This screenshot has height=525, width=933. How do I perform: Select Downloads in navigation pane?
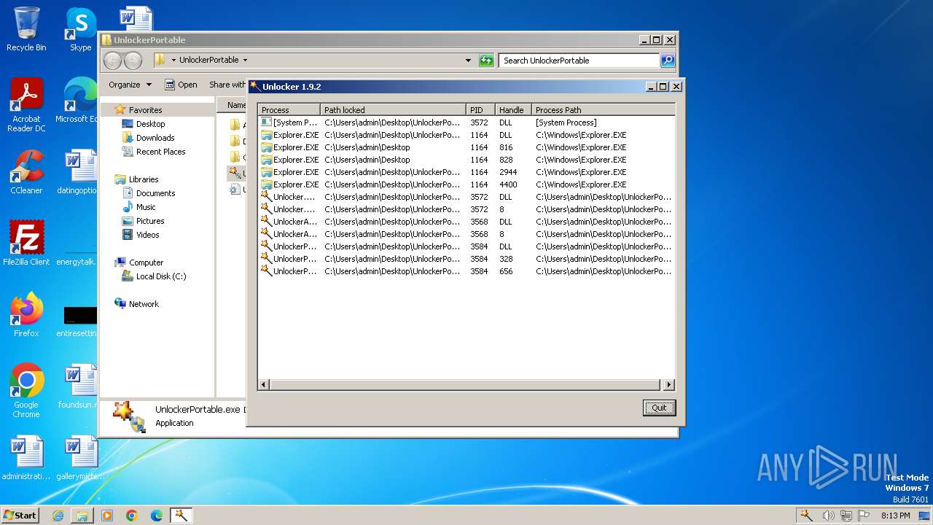(155, 138)
